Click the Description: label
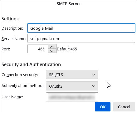Image resolution: width=137 pixels, height=113 pixels. 12,28
